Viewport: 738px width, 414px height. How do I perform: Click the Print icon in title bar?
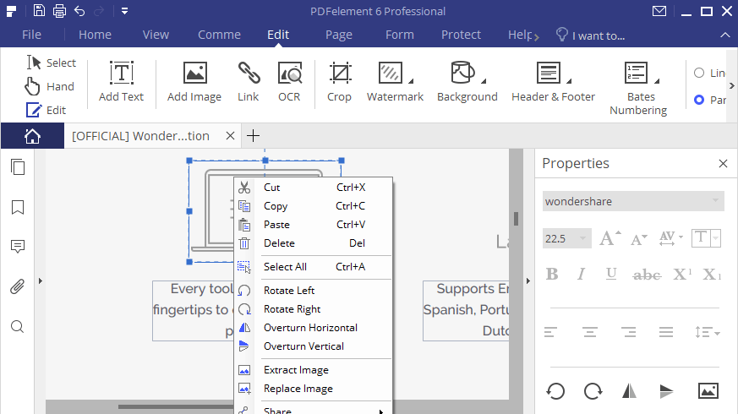coord(59,11)
